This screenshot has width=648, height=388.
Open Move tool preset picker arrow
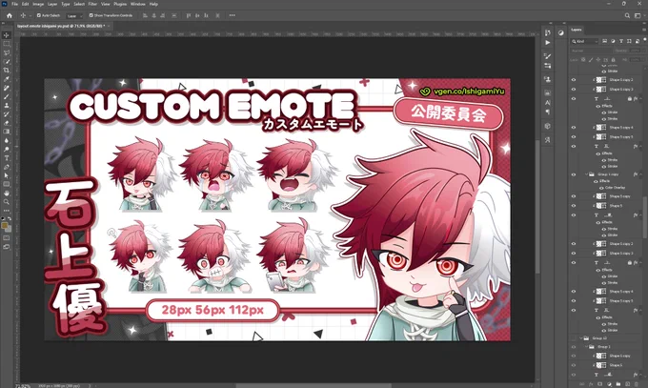[30, 15]
